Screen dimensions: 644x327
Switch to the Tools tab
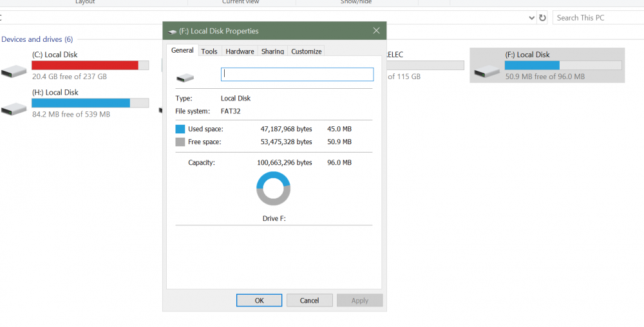209,51
